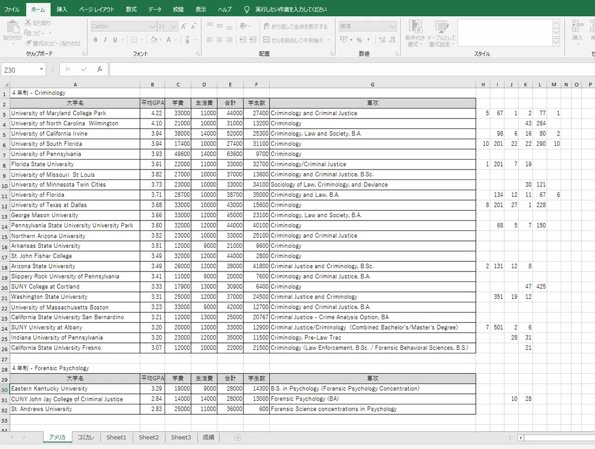The height and width of the screenshot is (449, 595).
Task: Click the phonetic guide (furigana) icon
Action: coord(187,40)
